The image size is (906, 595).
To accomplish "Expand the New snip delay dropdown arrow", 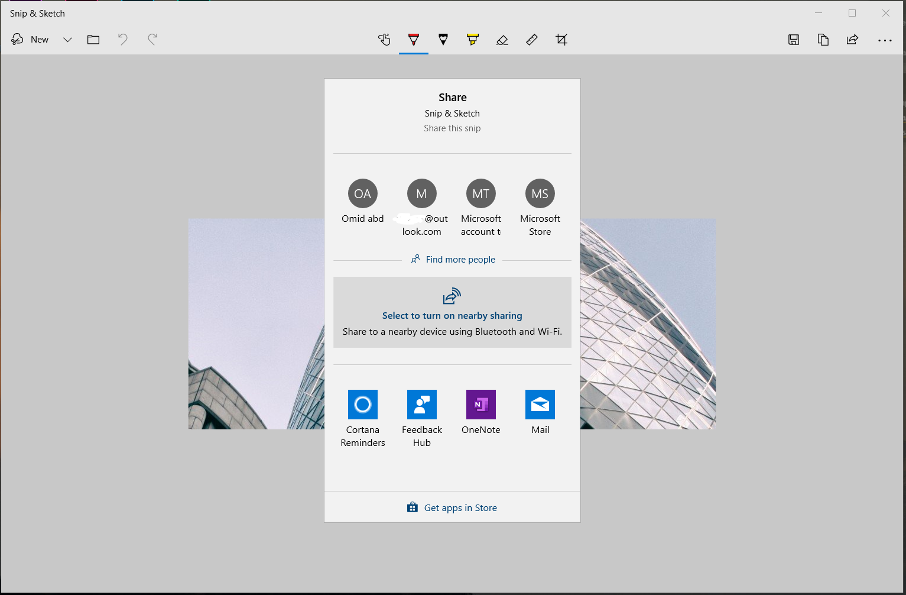I will pos(67,40).
